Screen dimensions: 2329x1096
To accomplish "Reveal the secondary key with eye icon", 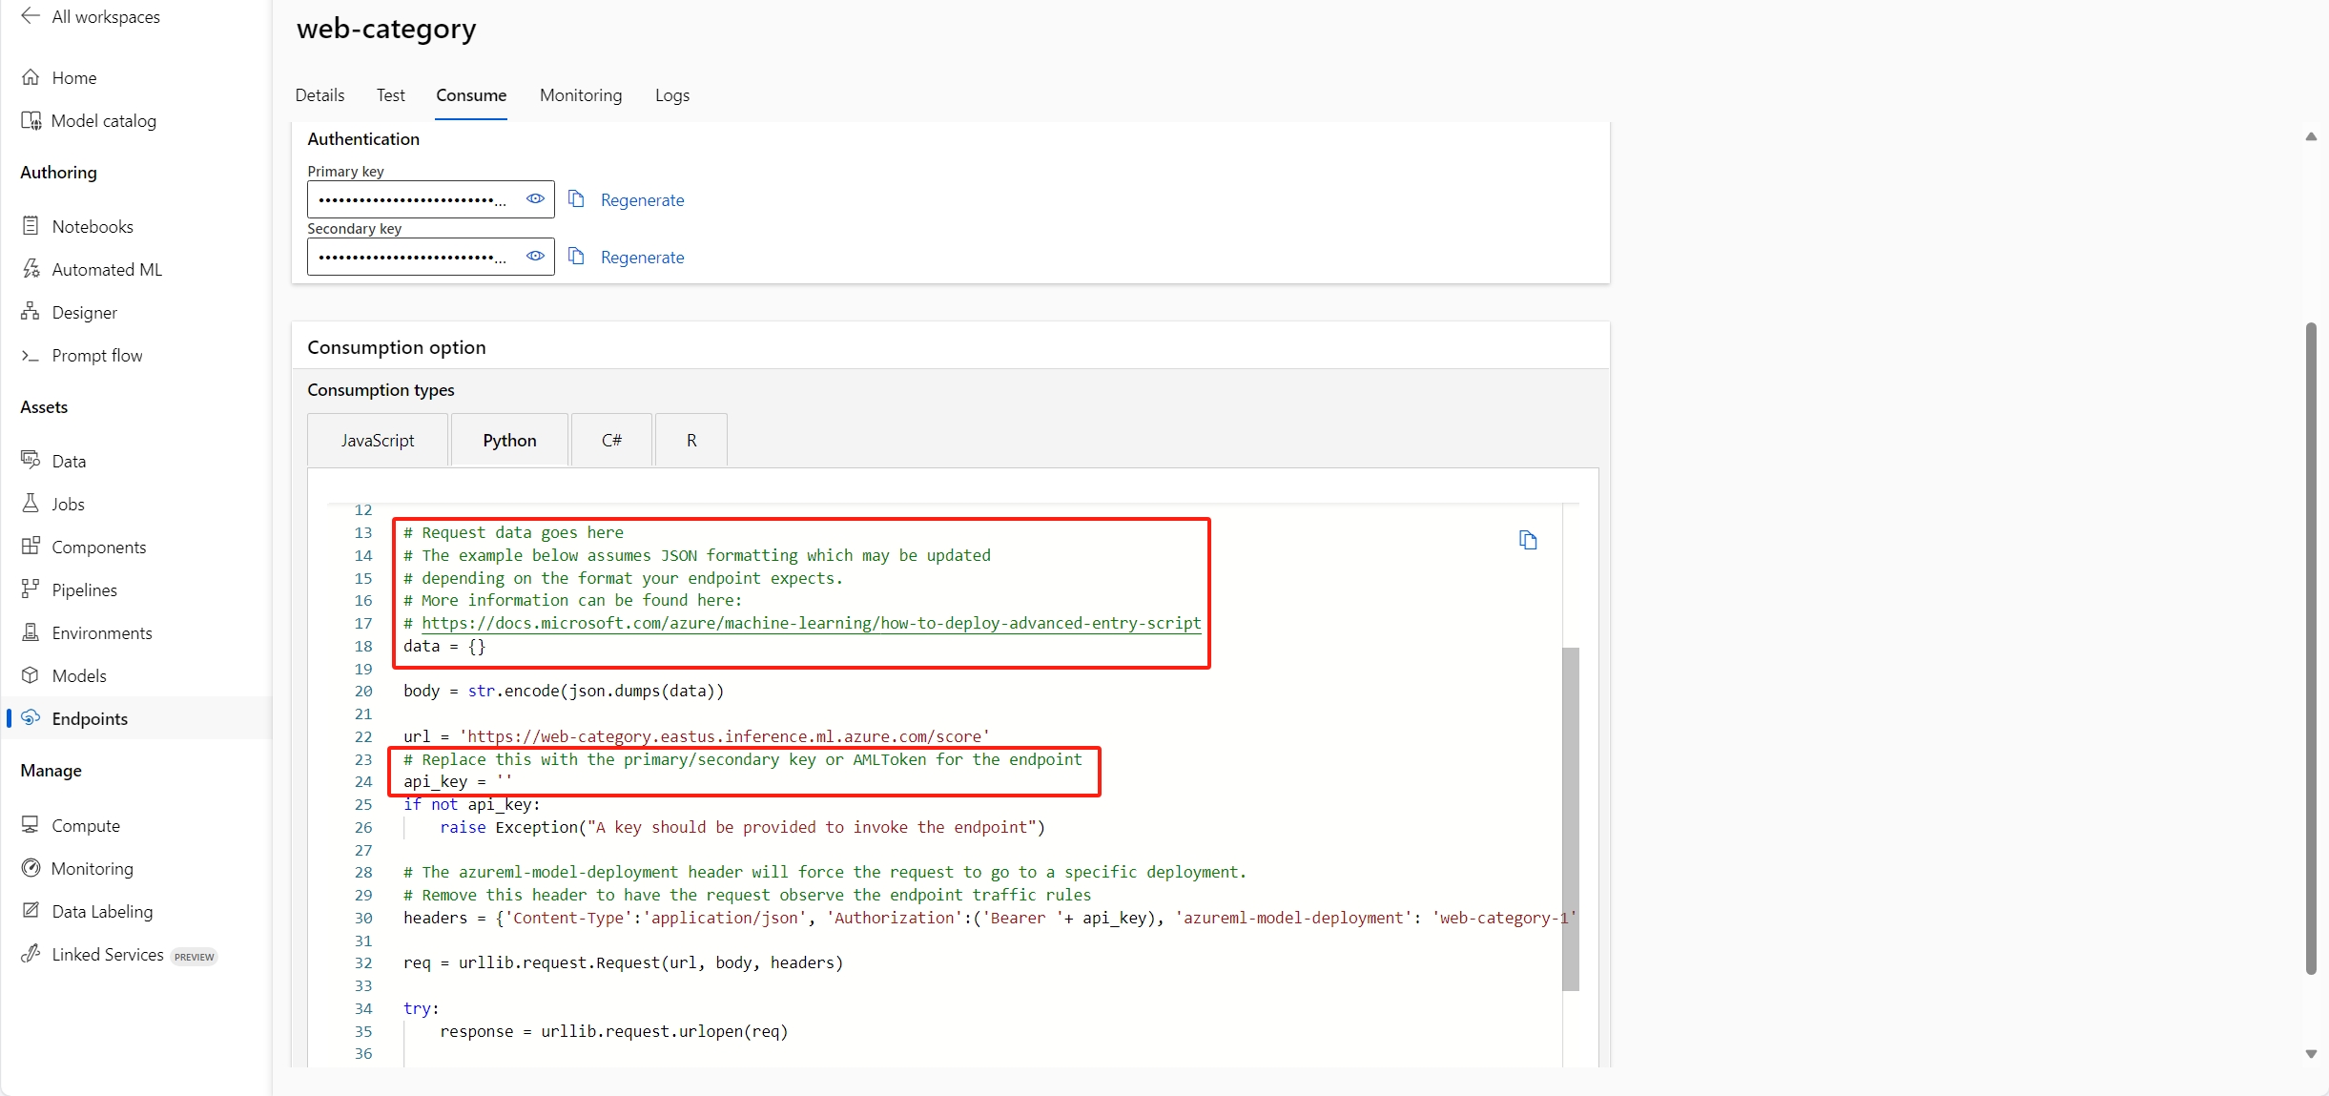I will click(x=535, y=257).
